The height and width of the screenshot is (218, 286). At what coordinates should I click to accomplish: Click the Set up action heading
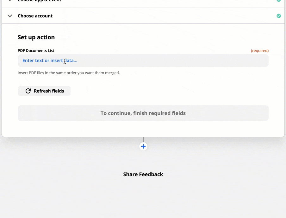[x=36, y=37]
